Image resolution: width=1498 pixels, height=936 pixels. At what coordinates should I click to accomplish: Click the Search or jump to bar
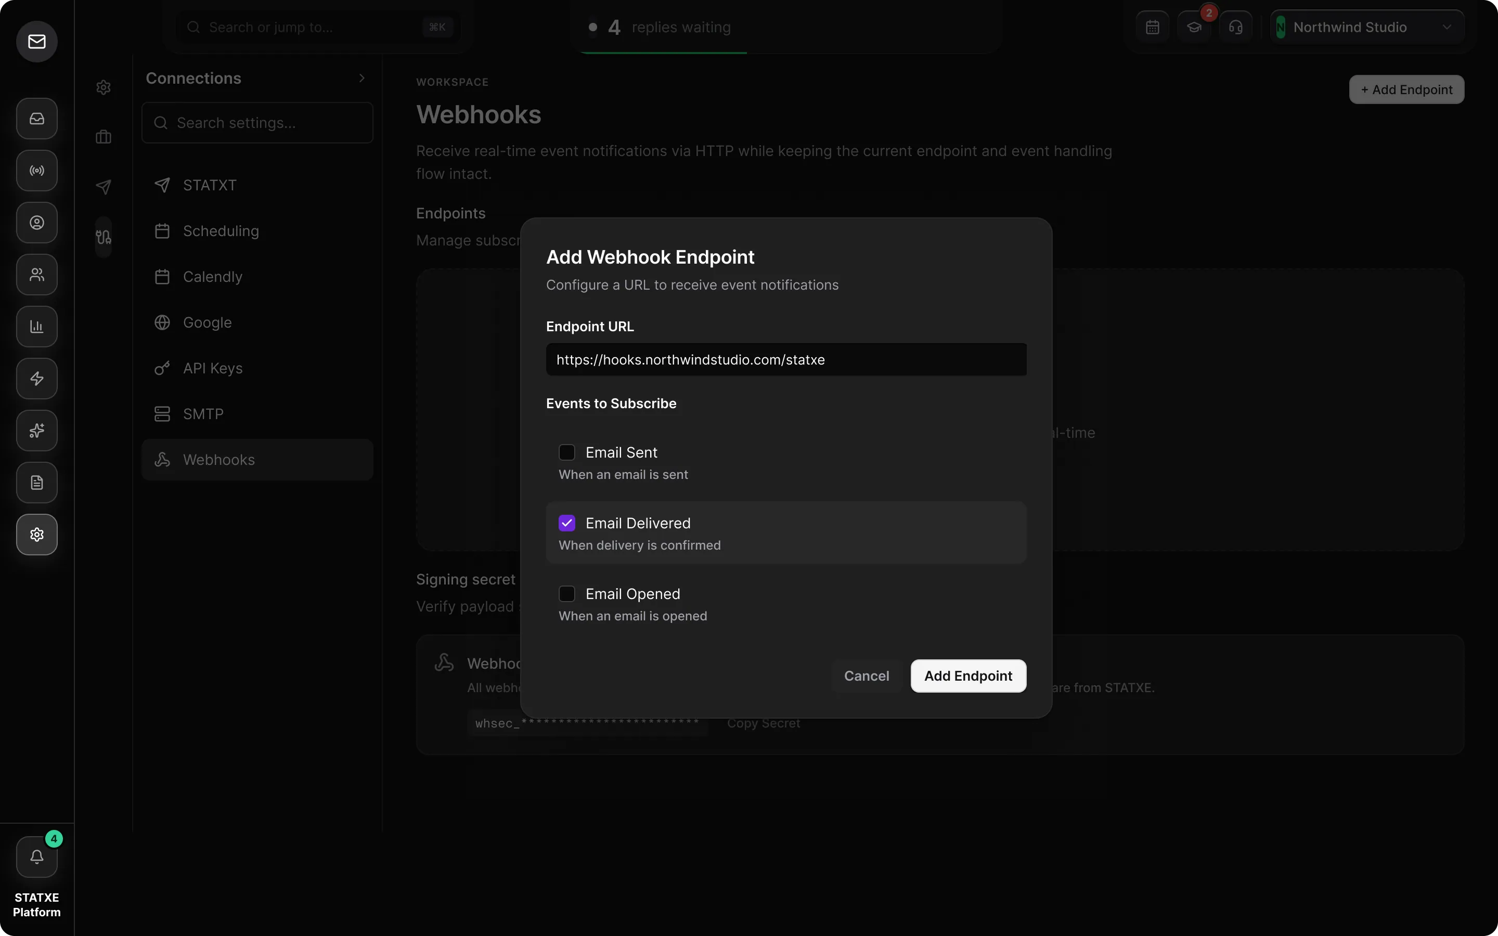[318, 27]
